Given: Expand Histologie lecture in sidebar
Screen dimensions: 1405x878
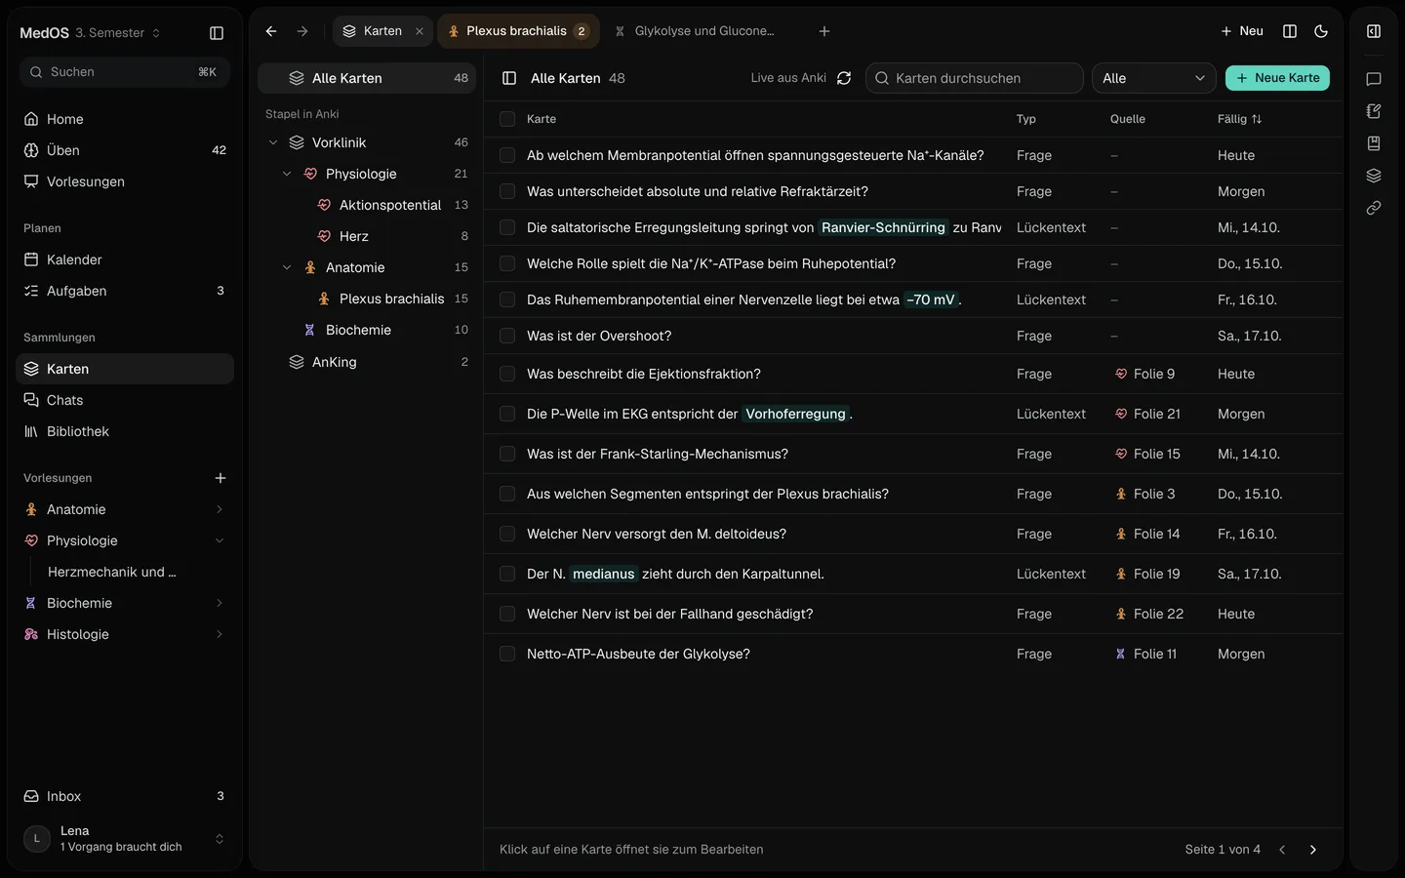Looking at the screenshot, I should (x=219, y=634).
